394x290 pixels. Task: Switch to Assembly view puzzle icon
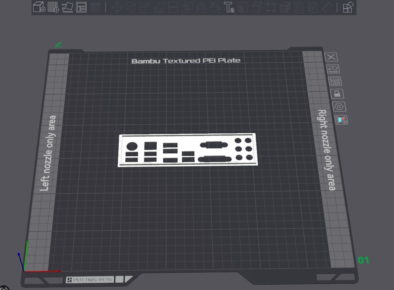click(x=348, y=7)
